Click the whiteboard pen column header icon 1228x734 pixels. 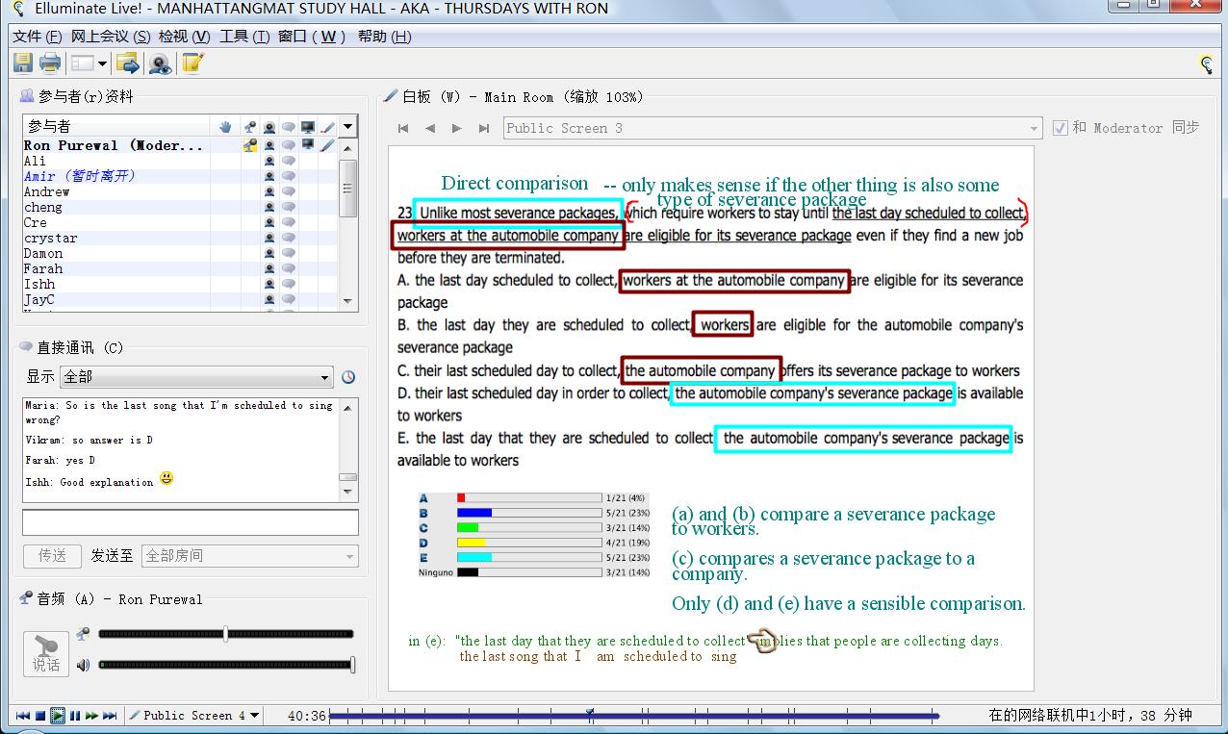[327, 126]
